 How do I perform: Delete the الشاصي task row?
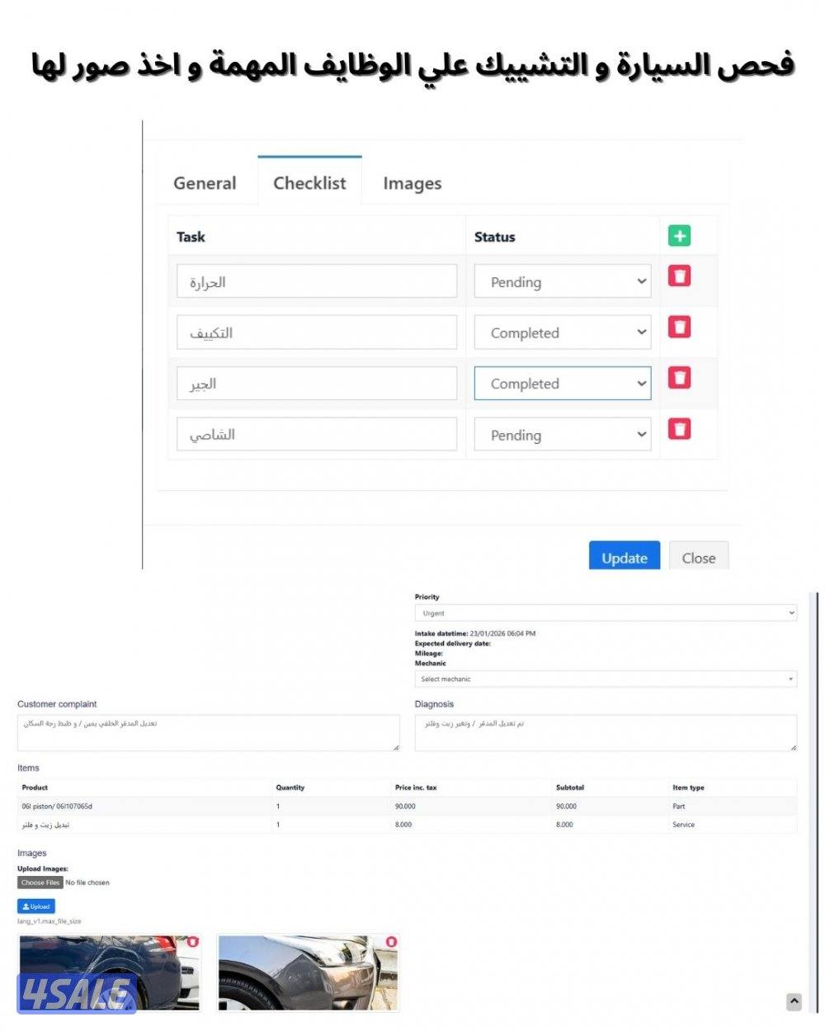click(x=679, y=430)
